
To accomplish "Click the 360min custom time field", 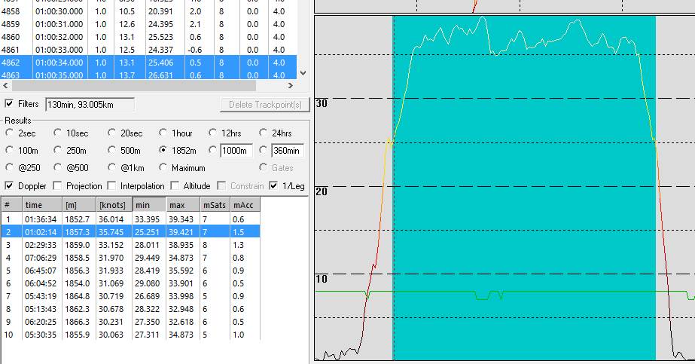I will click(x=287, y=150).
